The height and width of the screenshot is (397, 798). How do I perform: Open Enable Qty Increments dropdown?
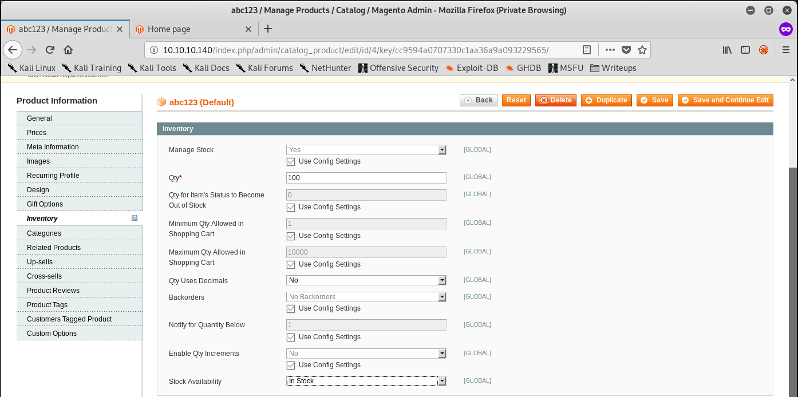(366, 354)
